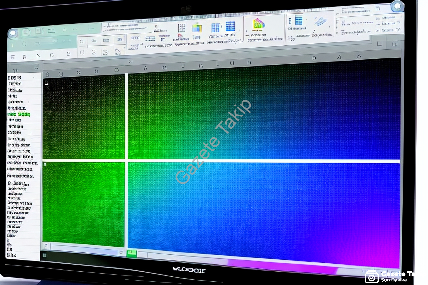Click the round button at window's top-right corner
Viewport: 428px width, 285px height.
click(397, 6)
